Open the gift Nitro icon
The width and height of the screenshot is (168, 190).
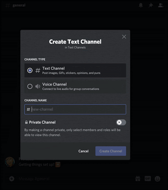[138, 179]
